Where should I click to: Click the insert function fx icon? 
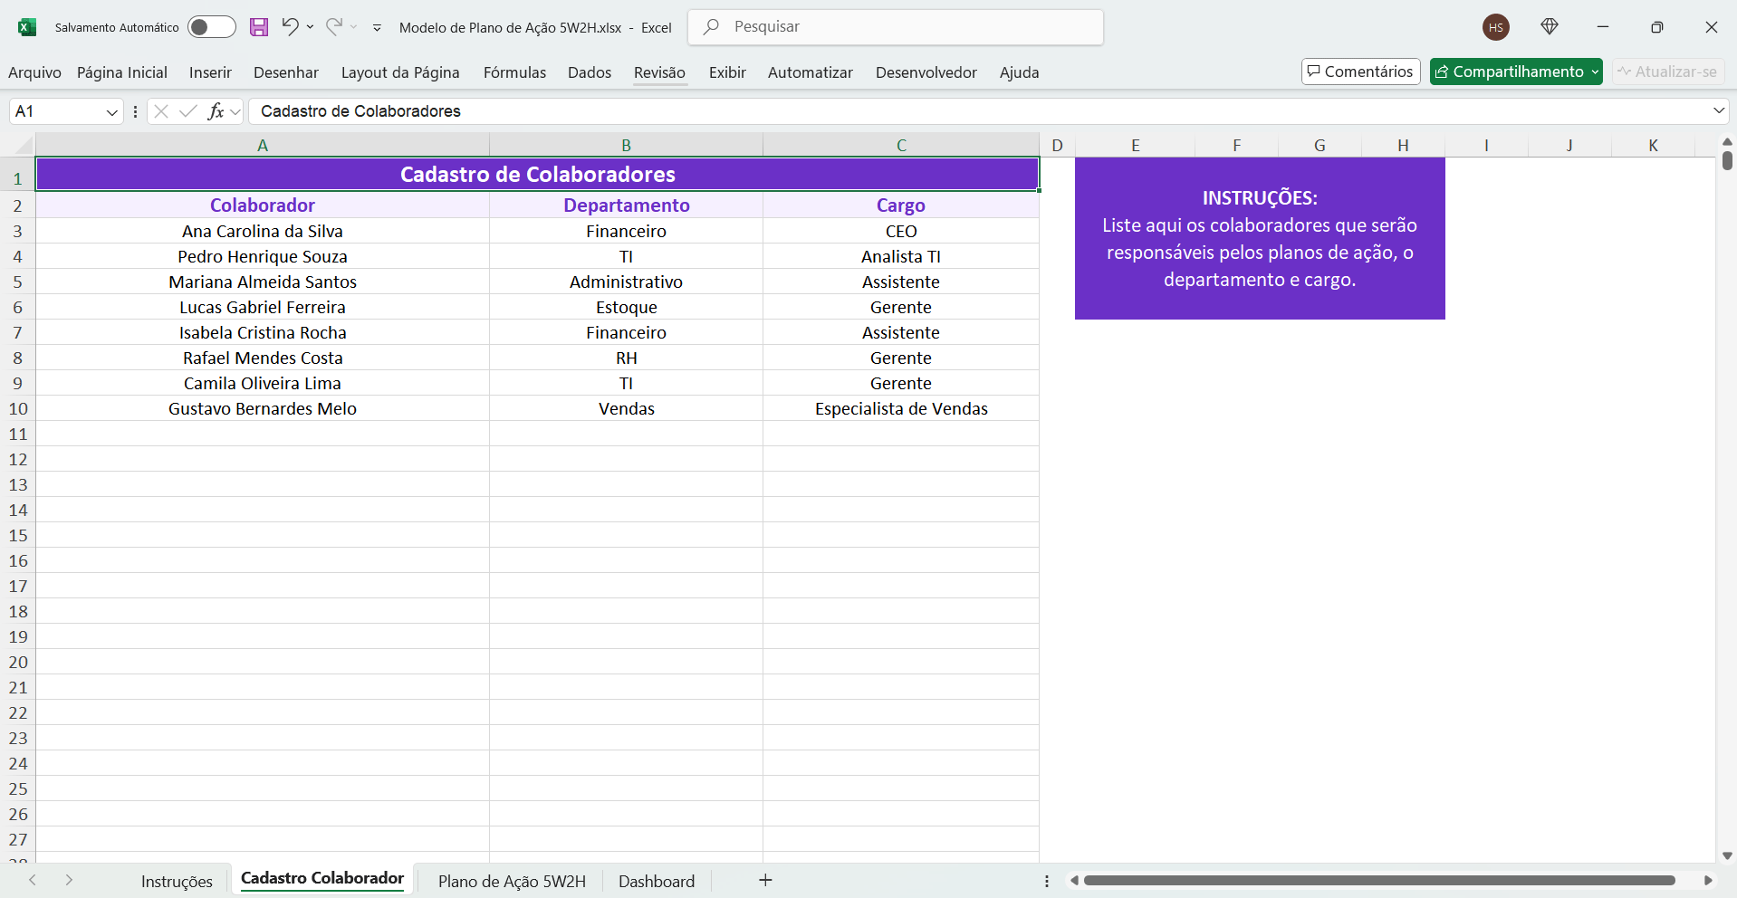click(216, 111)
